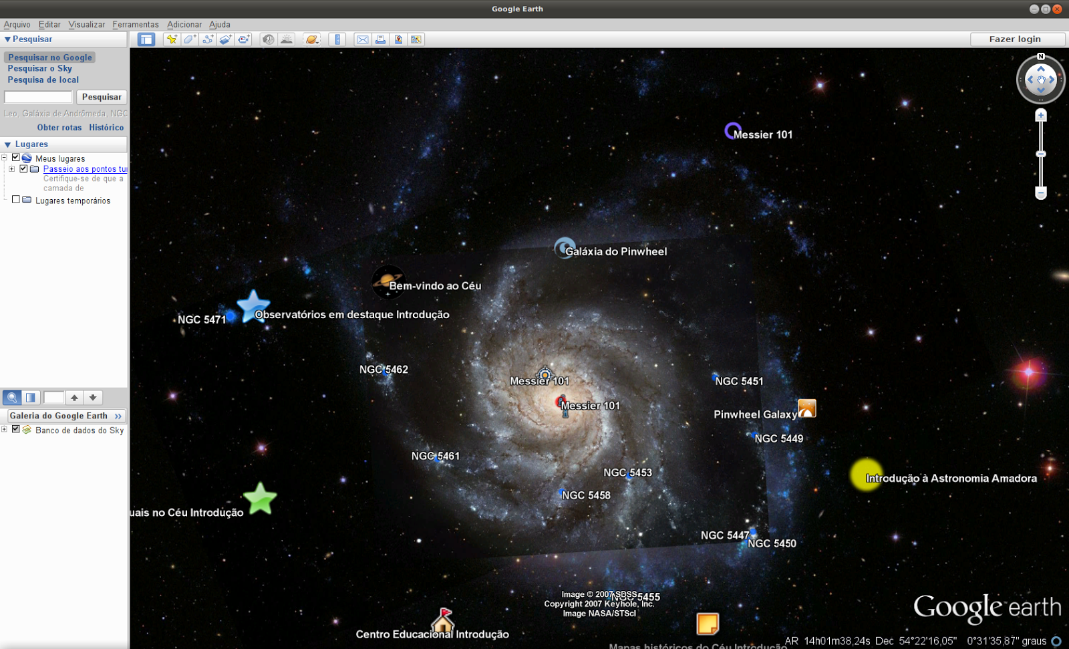Click the NGC 5451 label
The width and height of the screenshot is (1069, 649).
coord(739,381)
